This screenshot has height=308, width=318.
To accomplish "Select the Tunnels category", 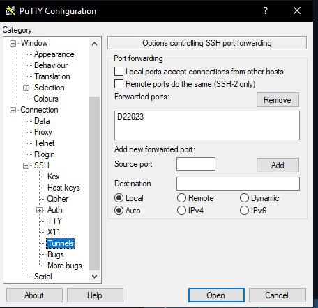I will (x=61, y=243).
